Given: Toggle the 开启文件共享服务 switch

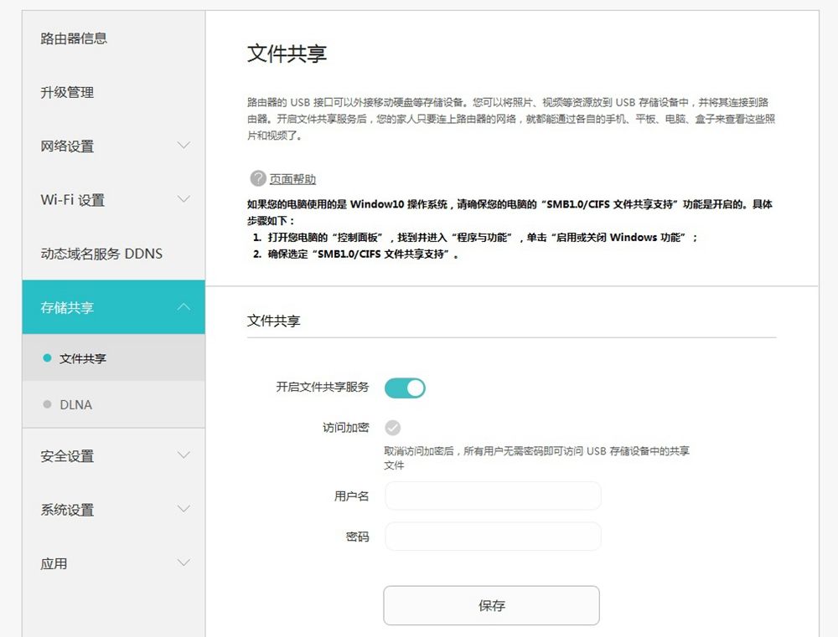Looking at the screenshot, I should pos(405,388).
